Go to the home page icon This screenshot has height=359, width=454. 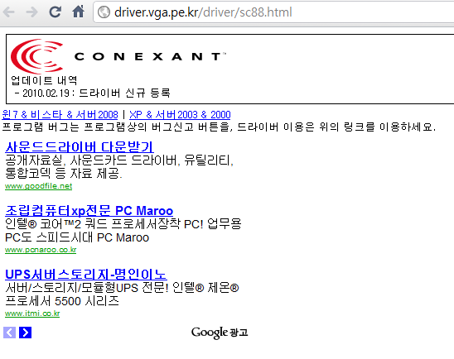(x=78, y=12)
